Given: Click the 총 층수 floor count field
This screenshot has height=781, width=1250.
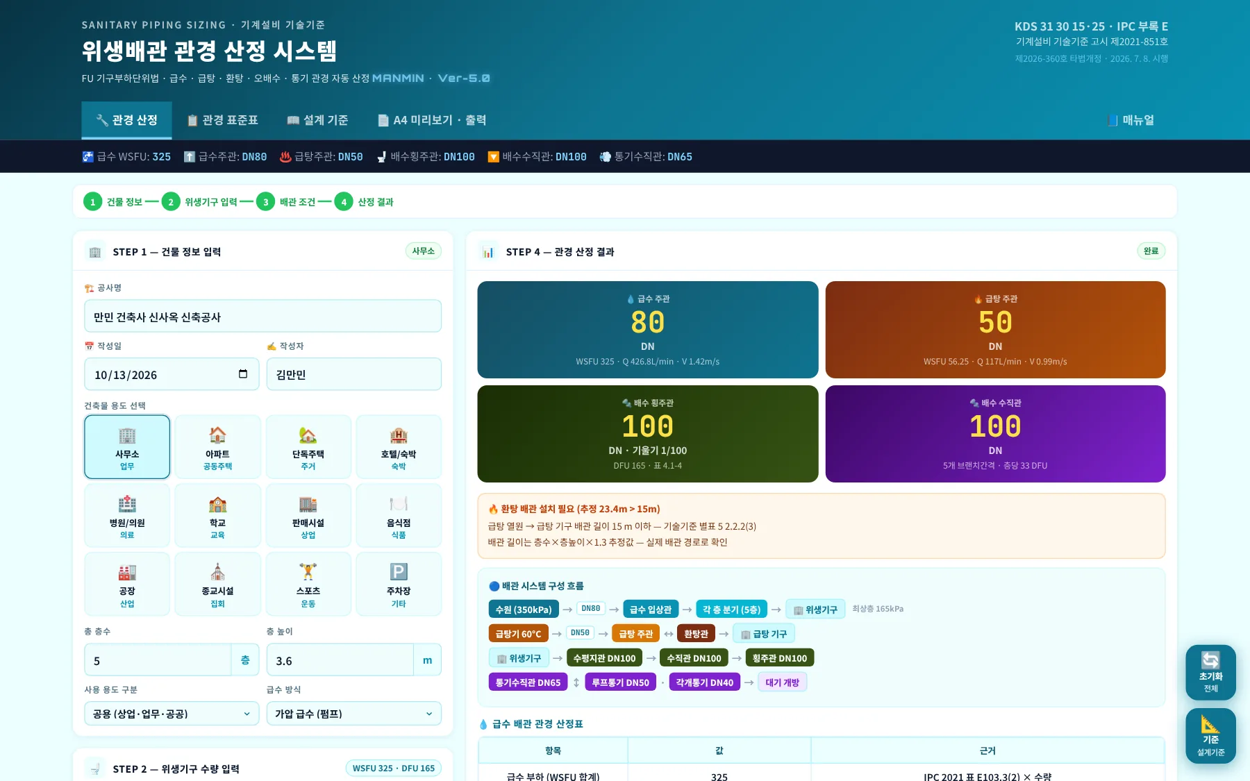Looking at the screenshot, I should pyautogui.click(x=158, y=660).
